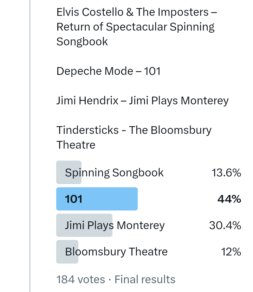Image resolution: width=253 pixels, height=292 pixels.
Task: Click 'Jimi Plays Monterey' in the tweet body line
Action: pyautogui.click(x=179, y=101)
